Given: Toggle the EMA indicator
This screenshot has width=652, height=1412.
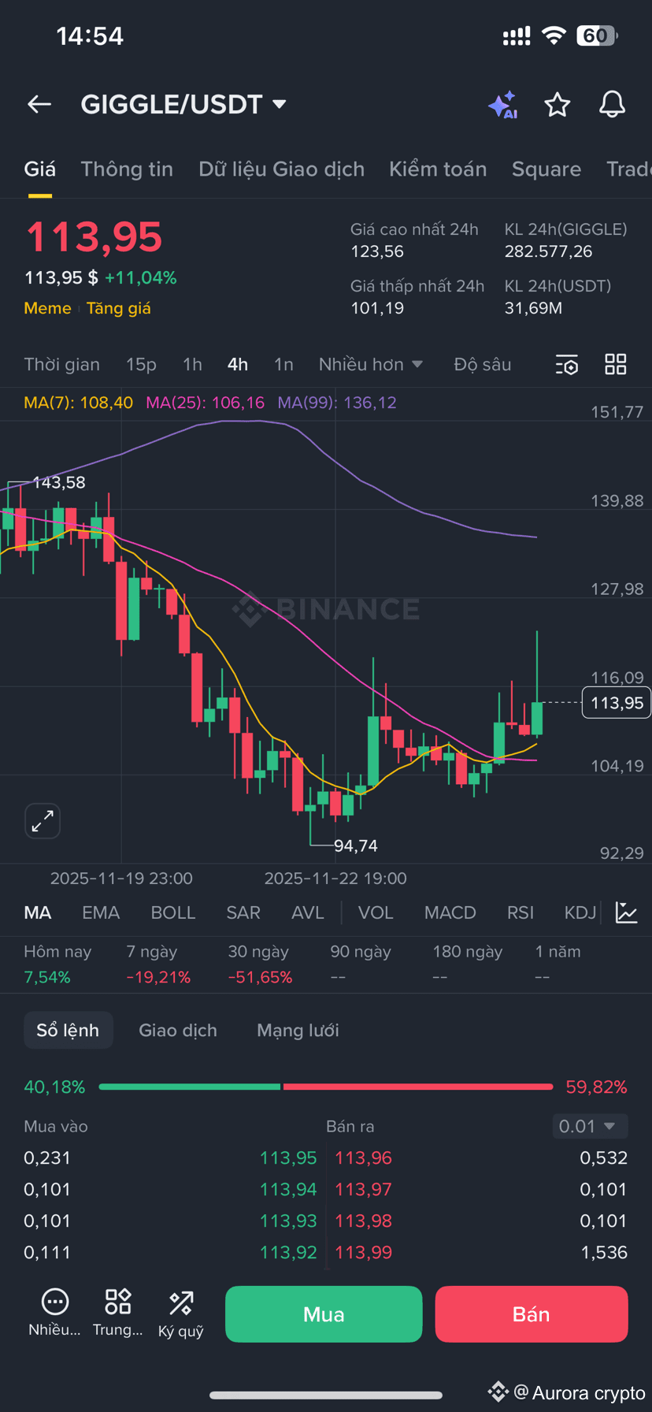Looking at the screenshot, I should (101, 912).
